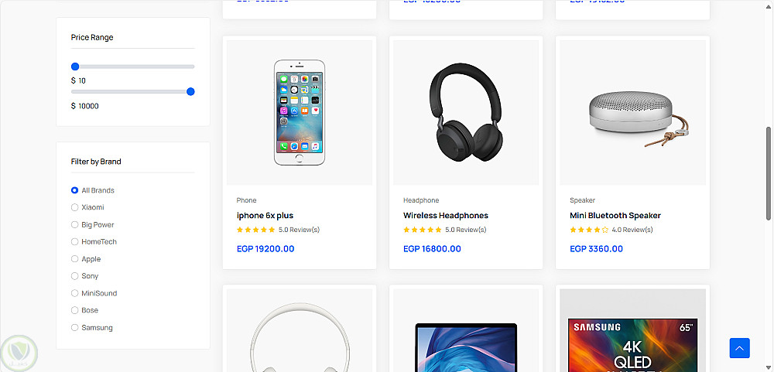Click the star rating under Wireless Headphones
Viewport: 774px width, 372px height.
coord(422,230)
